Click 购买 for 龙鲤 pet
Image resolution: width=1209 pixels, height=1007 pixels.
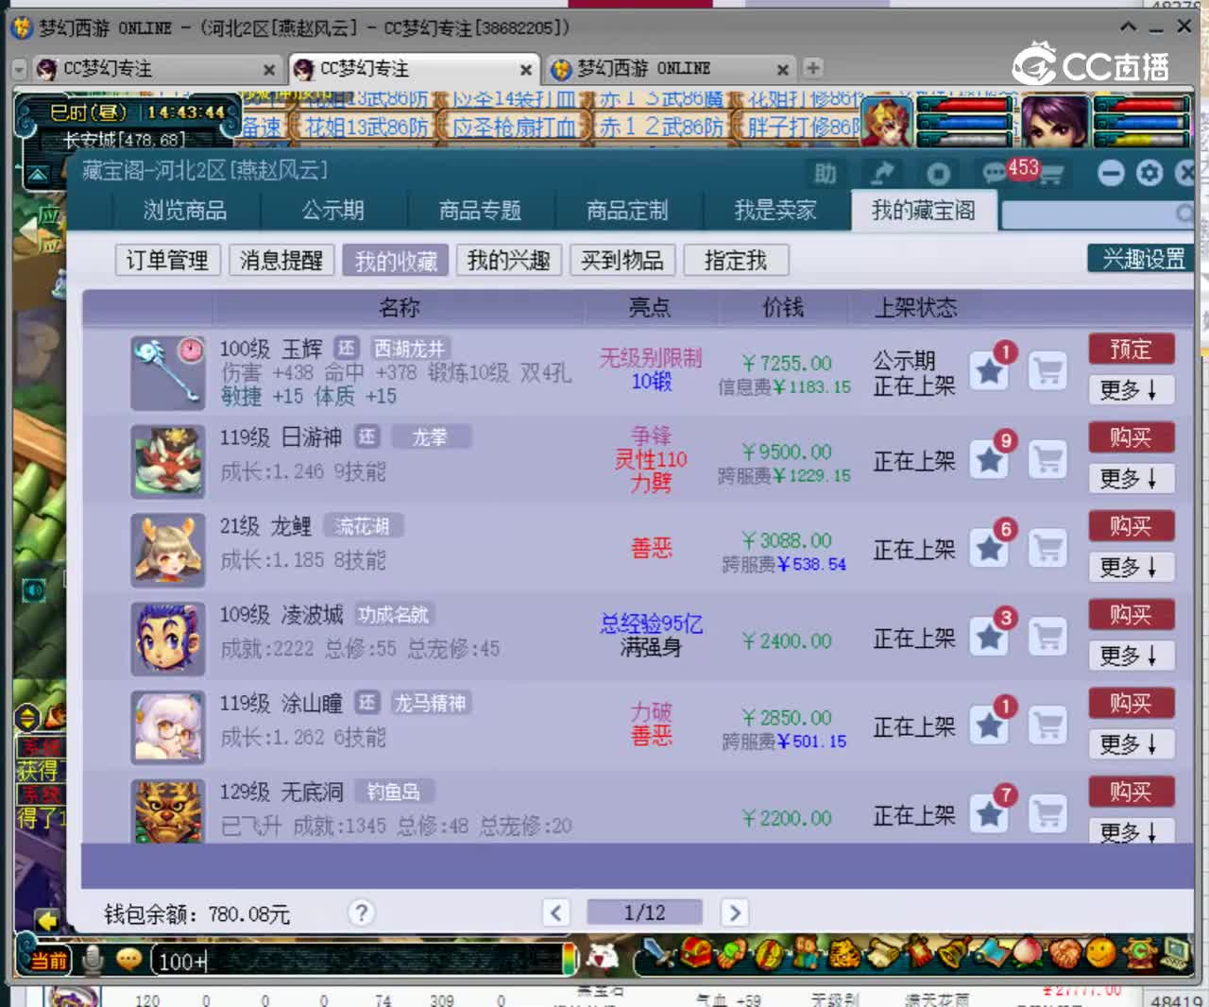[1131, 525]
